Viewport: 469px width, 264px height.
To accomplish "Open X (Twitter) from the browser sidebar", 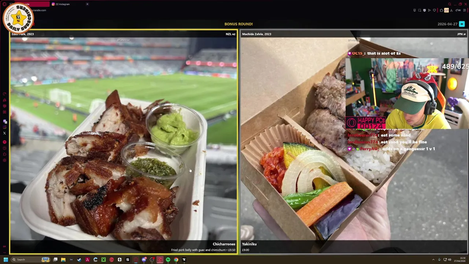I will [4, 133].
